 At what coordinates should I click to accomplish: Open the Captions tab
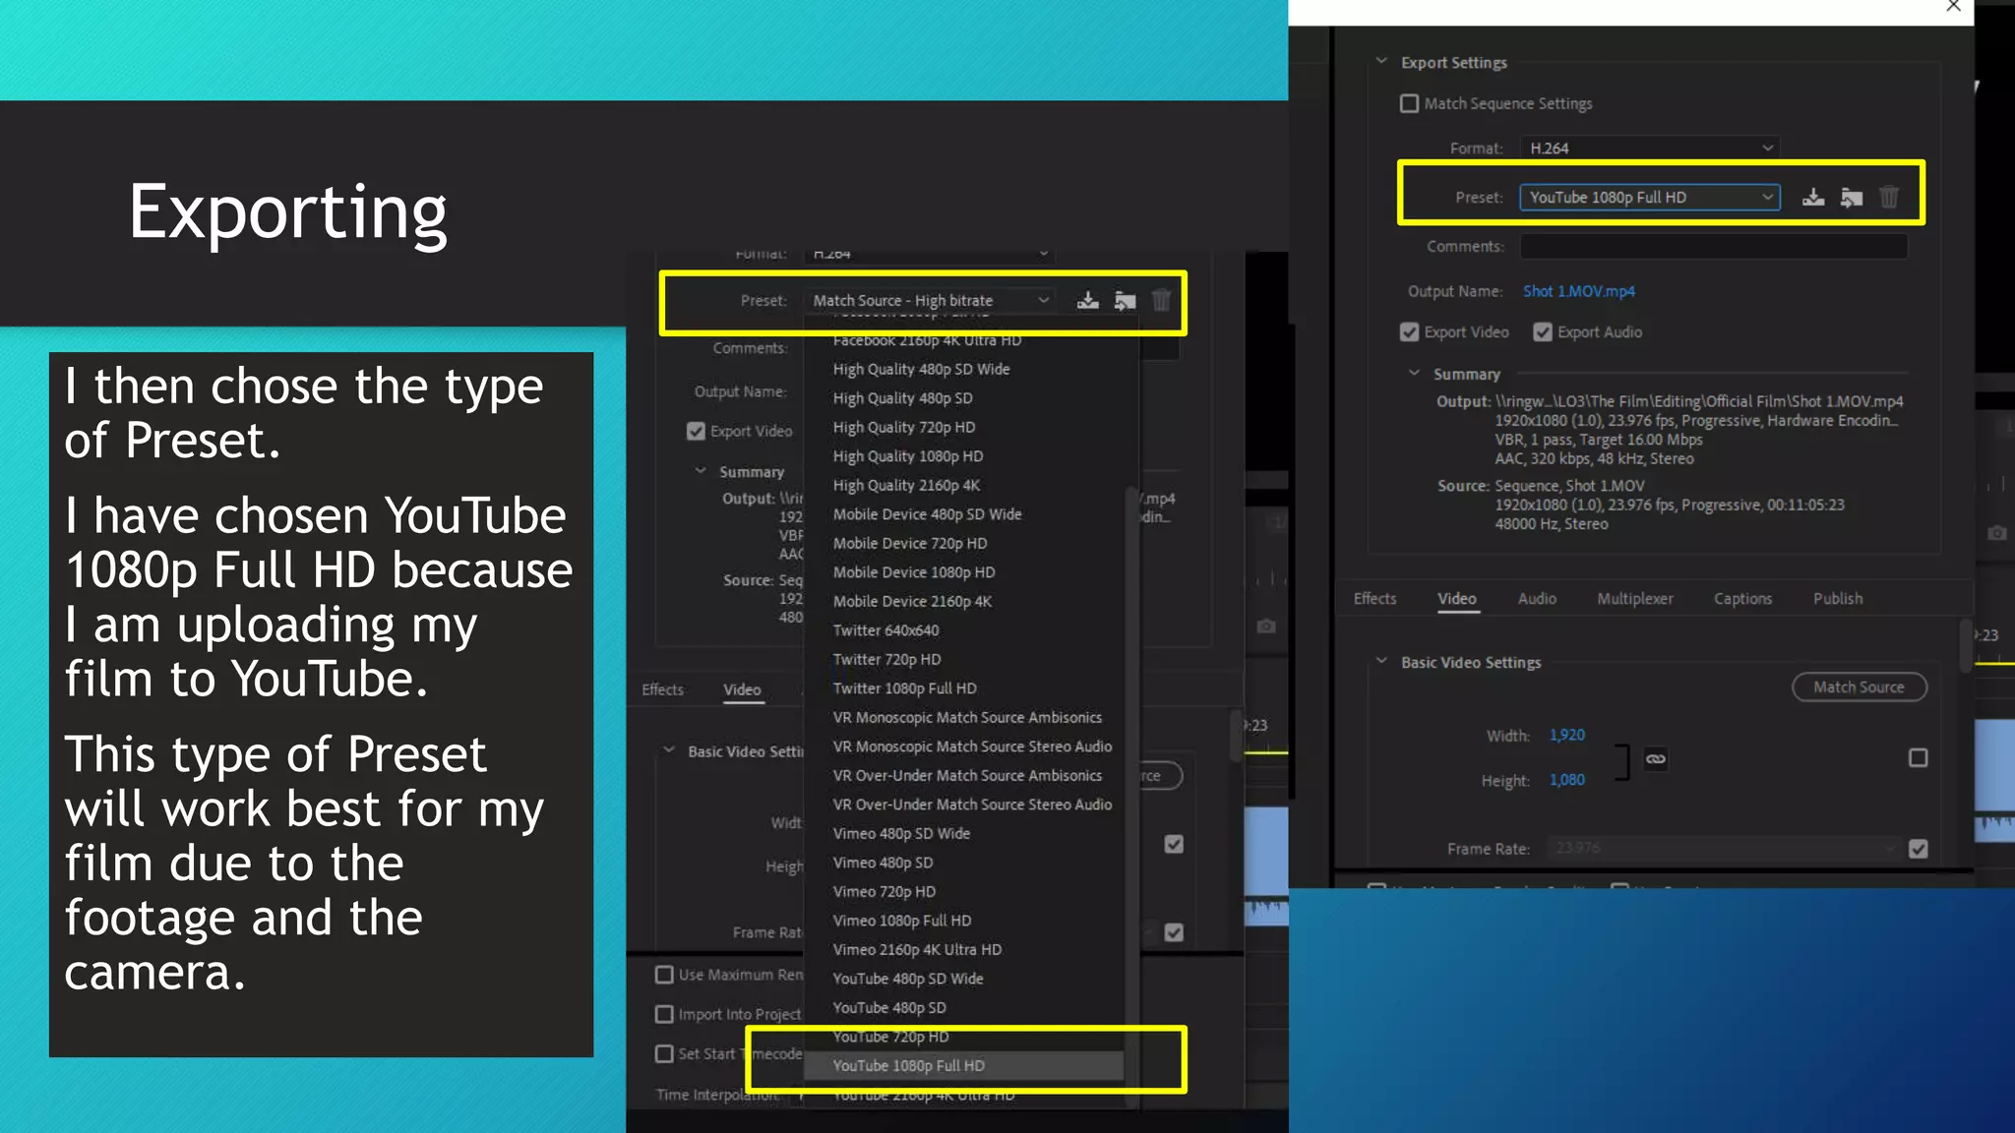[x=1741, y=599]
